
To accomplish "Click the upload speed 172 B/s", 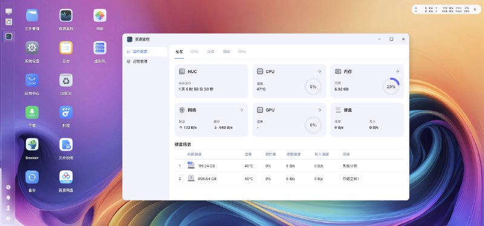I will pos(188,128).
